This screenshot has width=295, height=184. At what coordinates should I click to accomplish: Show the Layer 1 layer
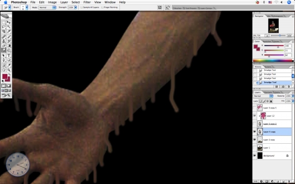tap(255, 148)
